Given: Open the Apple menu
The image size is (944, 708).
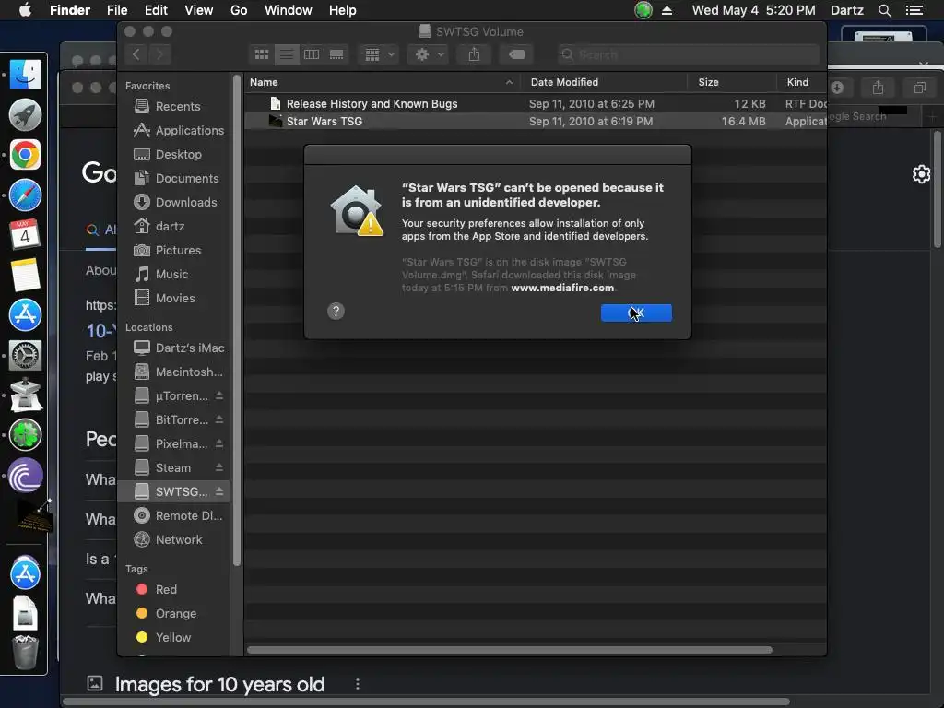Looking at the screenshot, I should (x=25, y=10).
